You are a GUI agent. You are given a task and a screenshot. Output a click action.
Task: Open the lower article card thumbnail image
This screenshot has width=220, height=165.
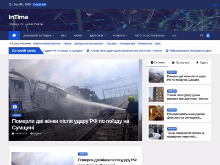click(43, 159)
